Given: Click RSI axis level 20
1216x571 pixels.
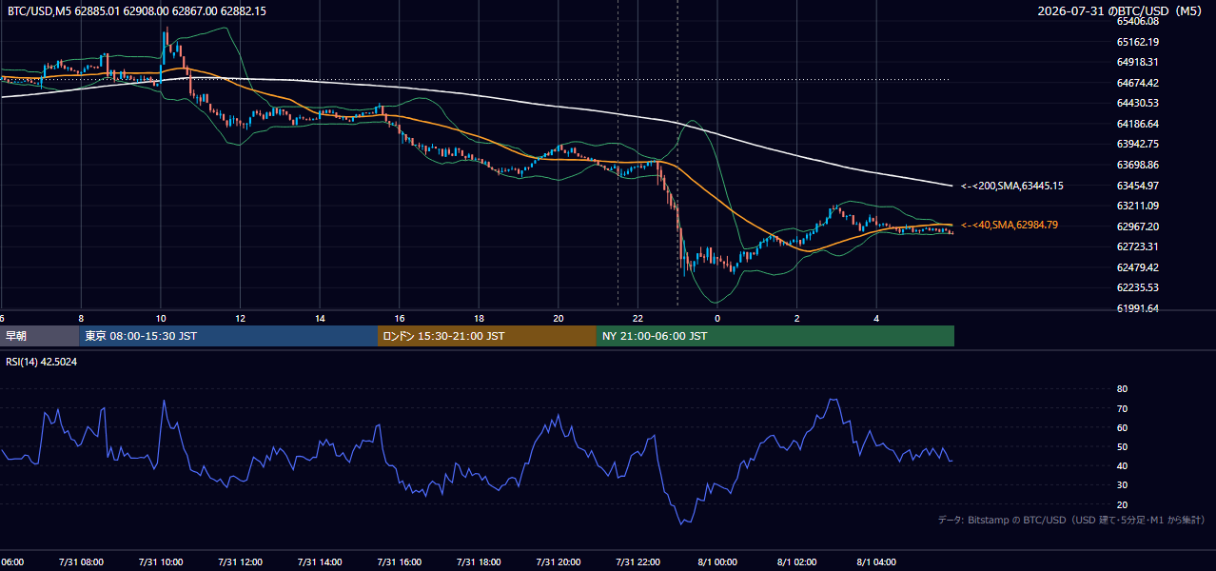Looking at the screenshot, I should click(x=1122, y=504).
